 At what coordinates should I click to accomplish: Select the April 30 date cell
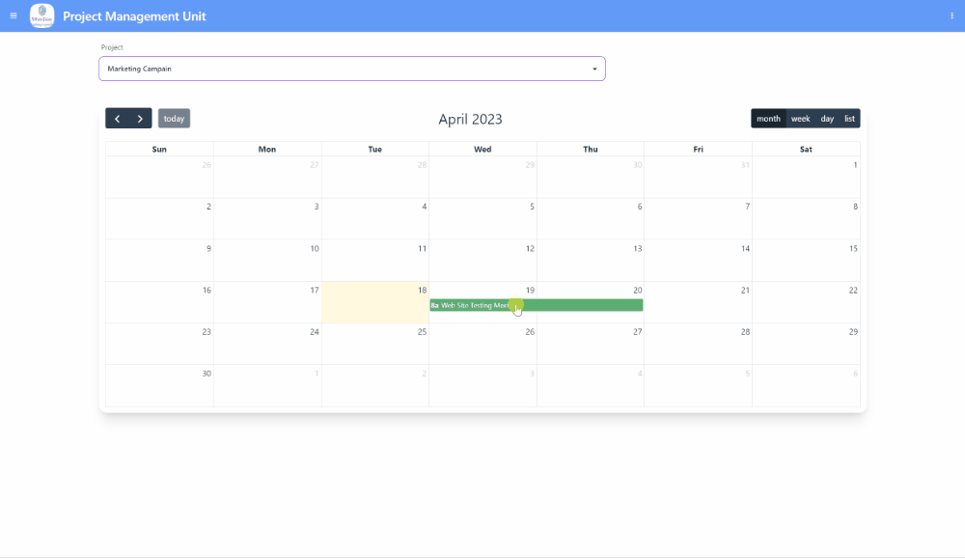click(x=159, y=386)
